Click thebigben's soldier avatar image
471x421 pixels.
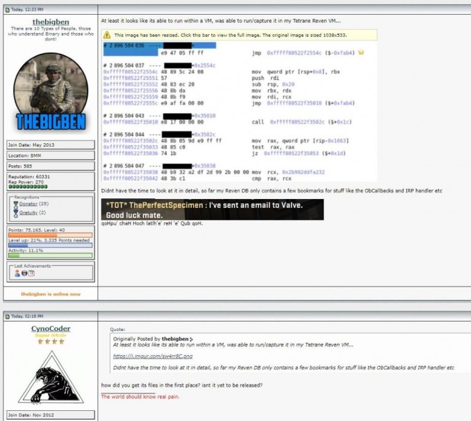coord(50,92)
